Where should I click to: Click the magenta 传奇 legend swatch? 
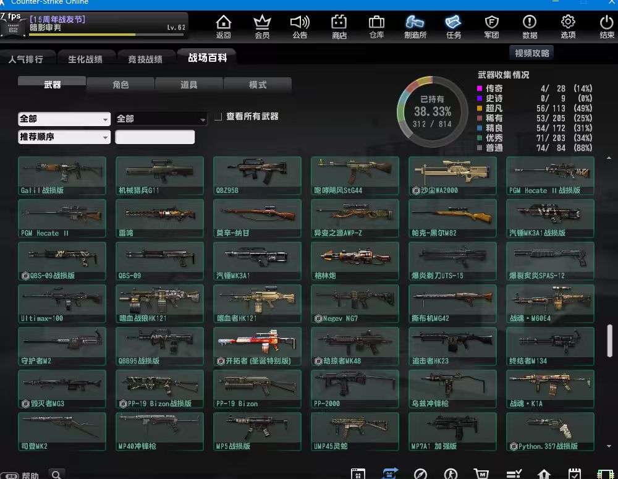(480, 88)
